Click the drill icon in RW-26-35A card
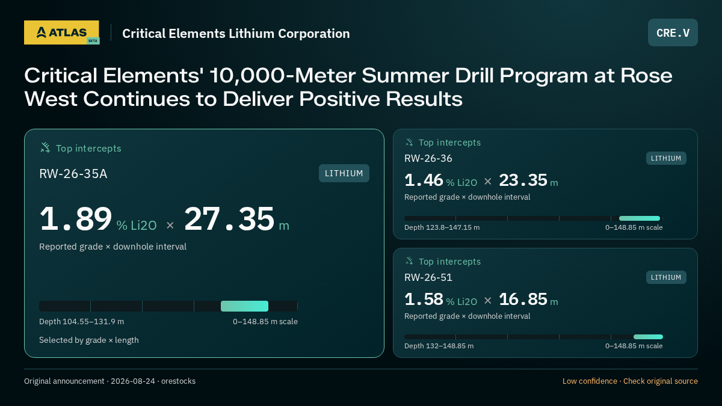 [x=45, y=148]
